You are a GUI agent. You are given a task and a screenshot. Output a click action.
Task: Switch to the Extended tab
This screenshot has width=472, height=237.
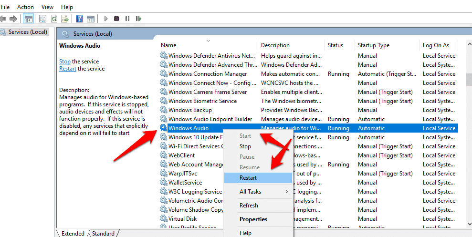pyautogui.click(x=73, y=233)
